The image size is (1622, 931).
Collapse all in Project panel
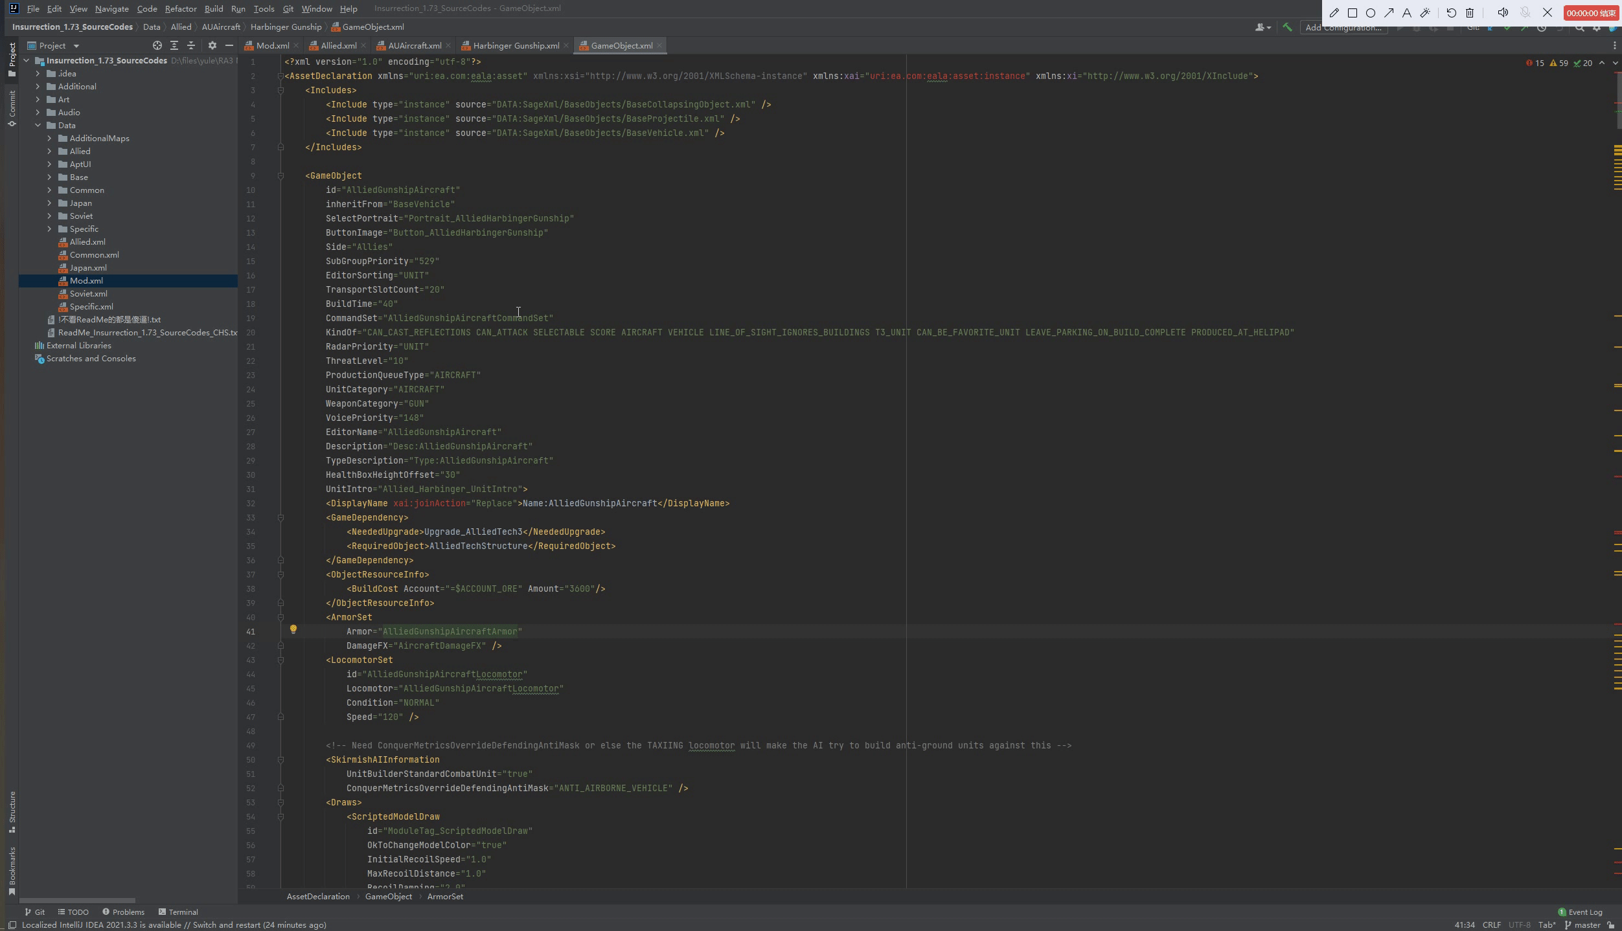tap(190, 45)
